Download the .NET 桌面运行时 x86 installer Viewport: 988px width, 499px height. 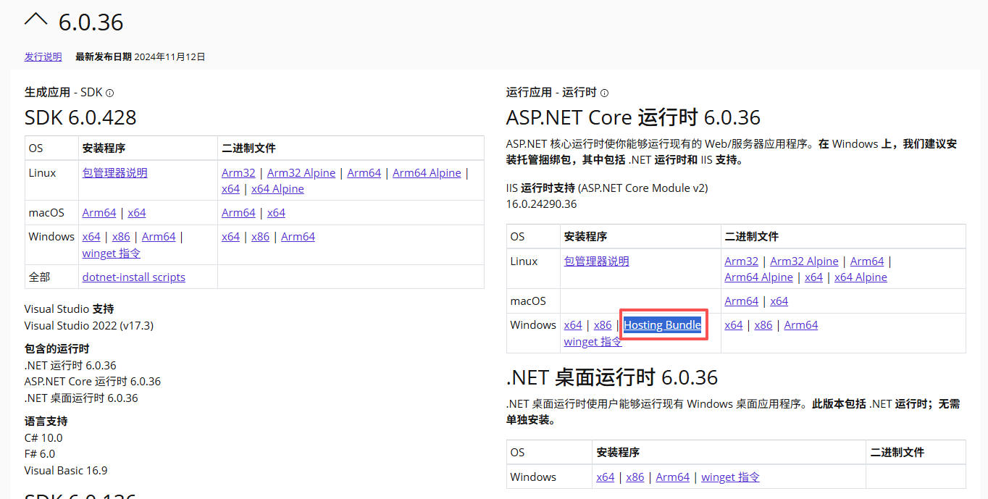point(635,477)
